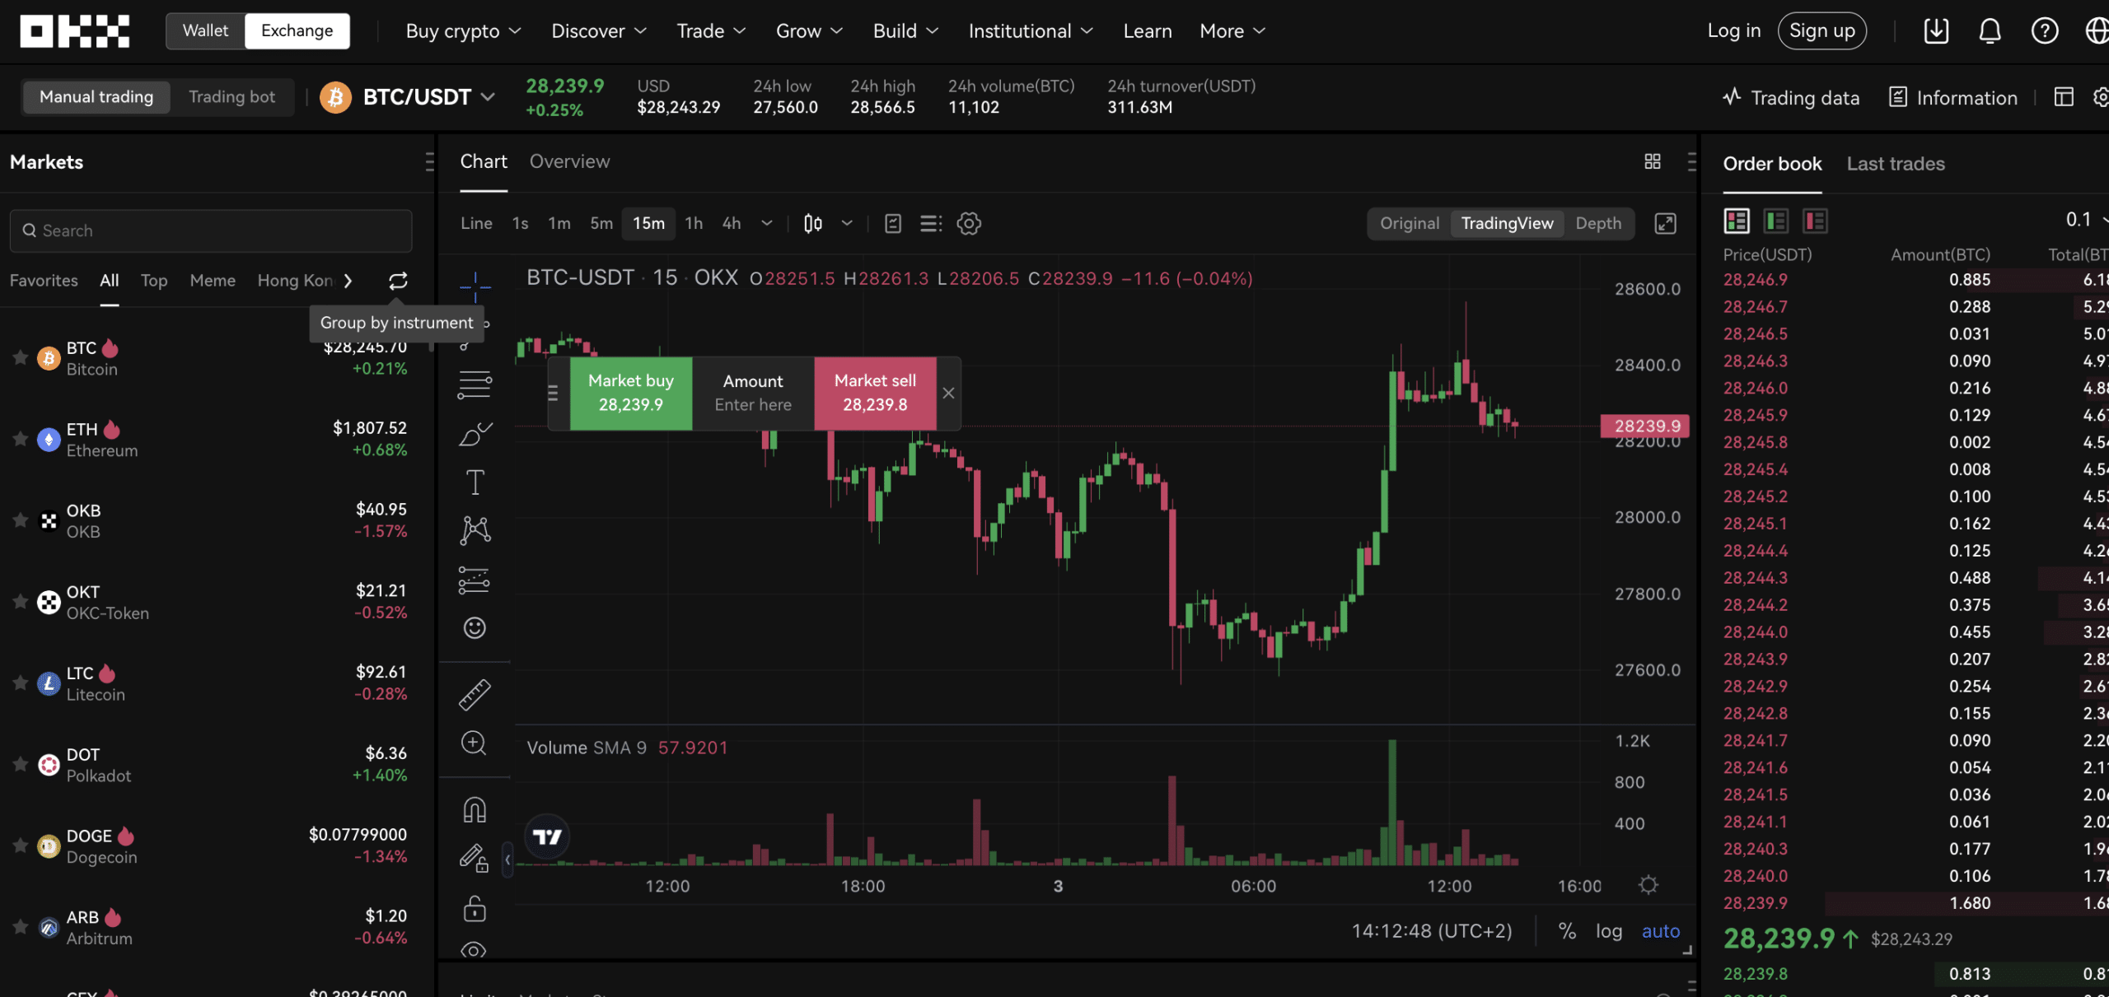
Task: Expand more time intervals dropdown
Action: pos(767,223)
